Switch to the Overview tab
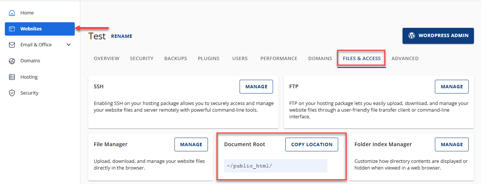Screen dimensions: 481x184 (x=106, y=59)
